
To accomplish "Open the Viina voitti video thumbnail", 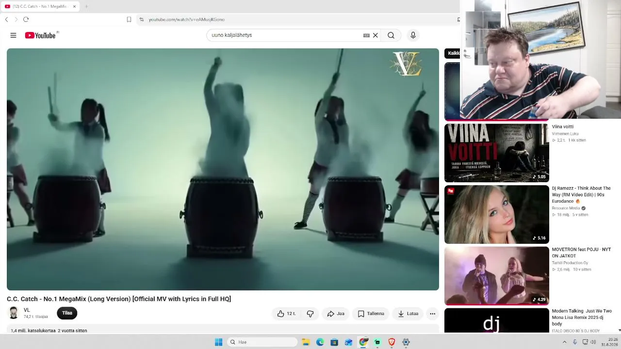I will (x=497, y=153).
